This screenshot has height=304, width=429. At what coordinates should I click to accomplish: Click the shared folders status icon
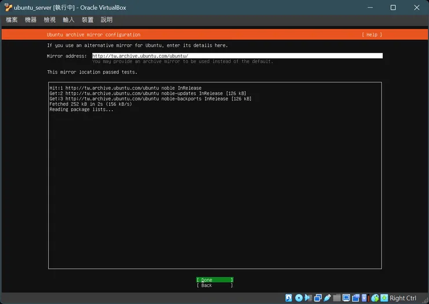coord(337,298)
